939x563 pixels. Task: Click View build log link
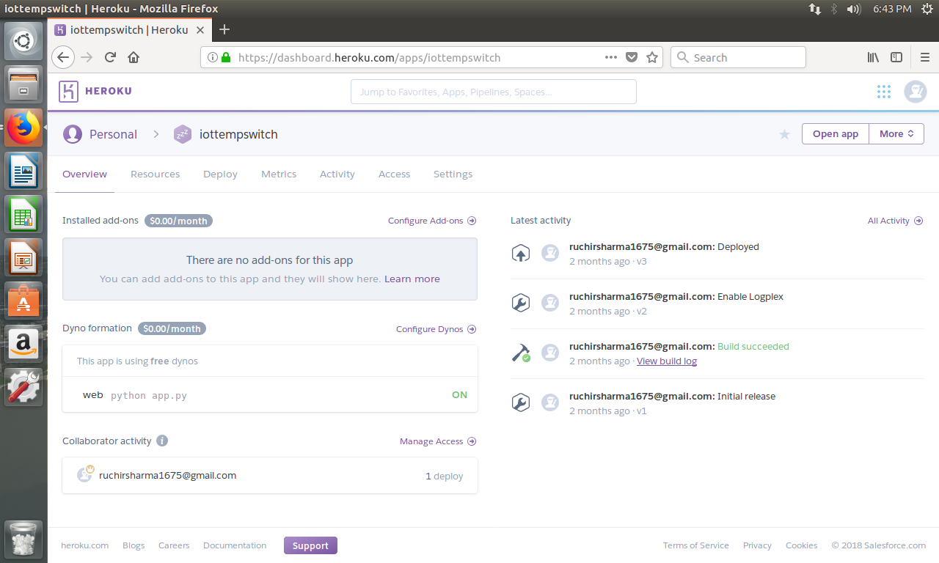[667, 361]
